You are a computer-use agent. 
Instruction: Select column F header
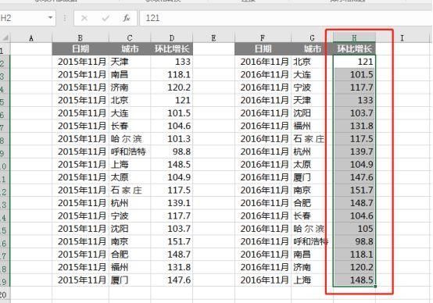(263, 37)
